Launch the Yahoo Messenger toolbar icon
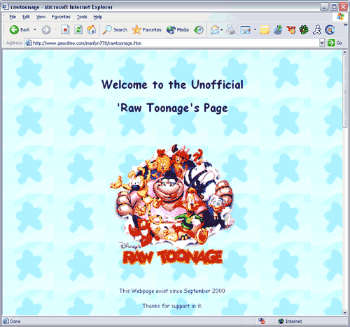 click(x=290, y=30)
